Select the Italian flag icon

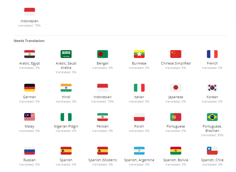click(139, 88)
